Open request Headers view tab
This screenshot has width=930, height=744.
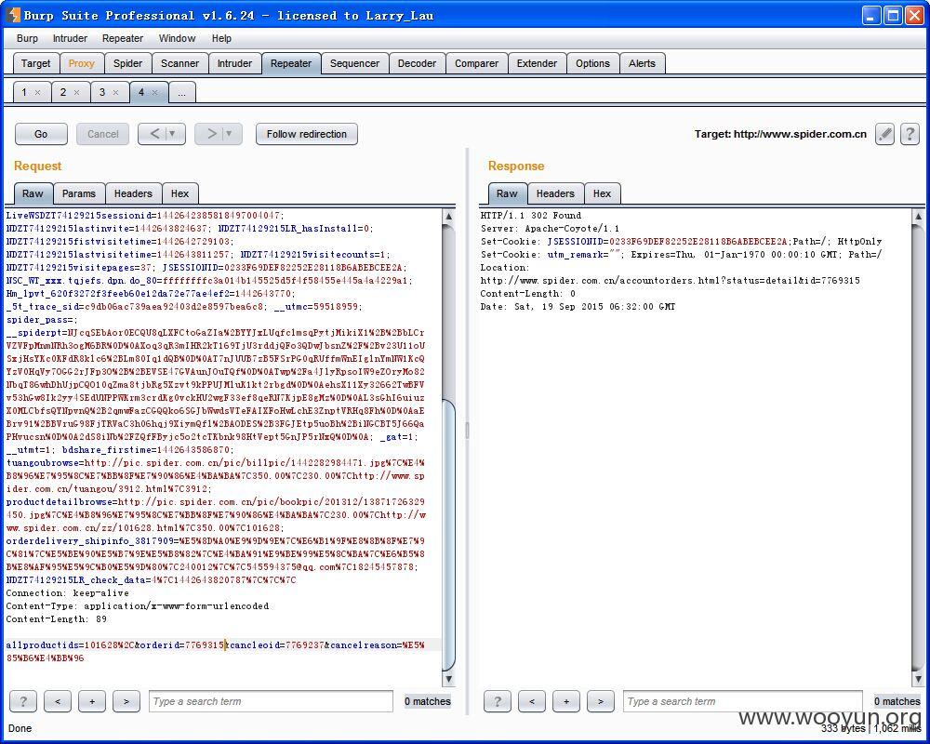point(133,193)
